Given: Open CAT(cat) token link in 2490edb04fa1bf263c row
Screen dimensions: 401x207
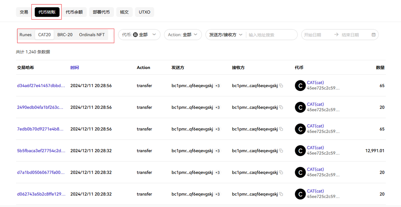Looking at the screenshot, I should pyautogui.click(x=315, y=104).
